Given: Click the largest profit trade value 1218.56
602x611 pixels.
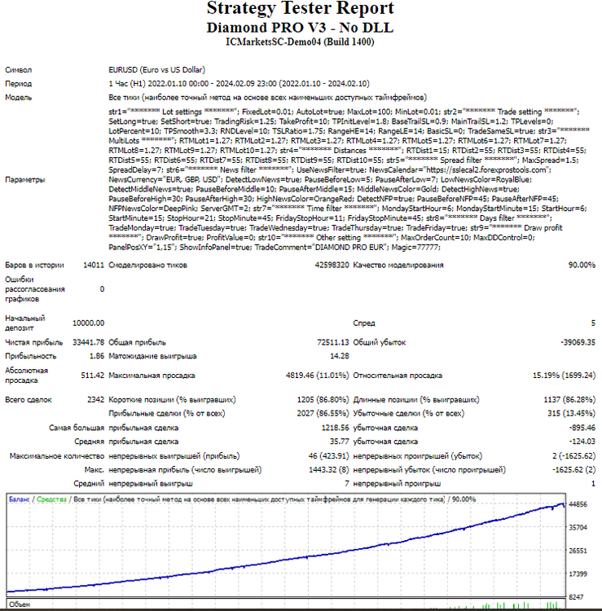Looking at the screenshot, I should point(336,428).
